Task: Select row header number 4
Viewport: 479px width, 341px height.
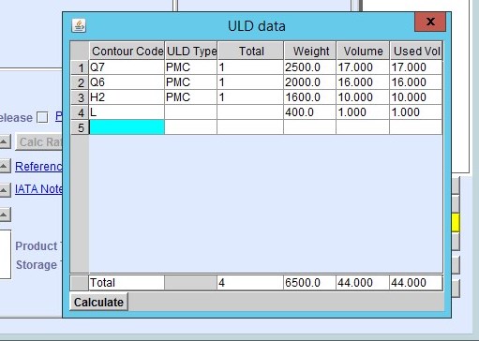Action: [x=80, y=112]
